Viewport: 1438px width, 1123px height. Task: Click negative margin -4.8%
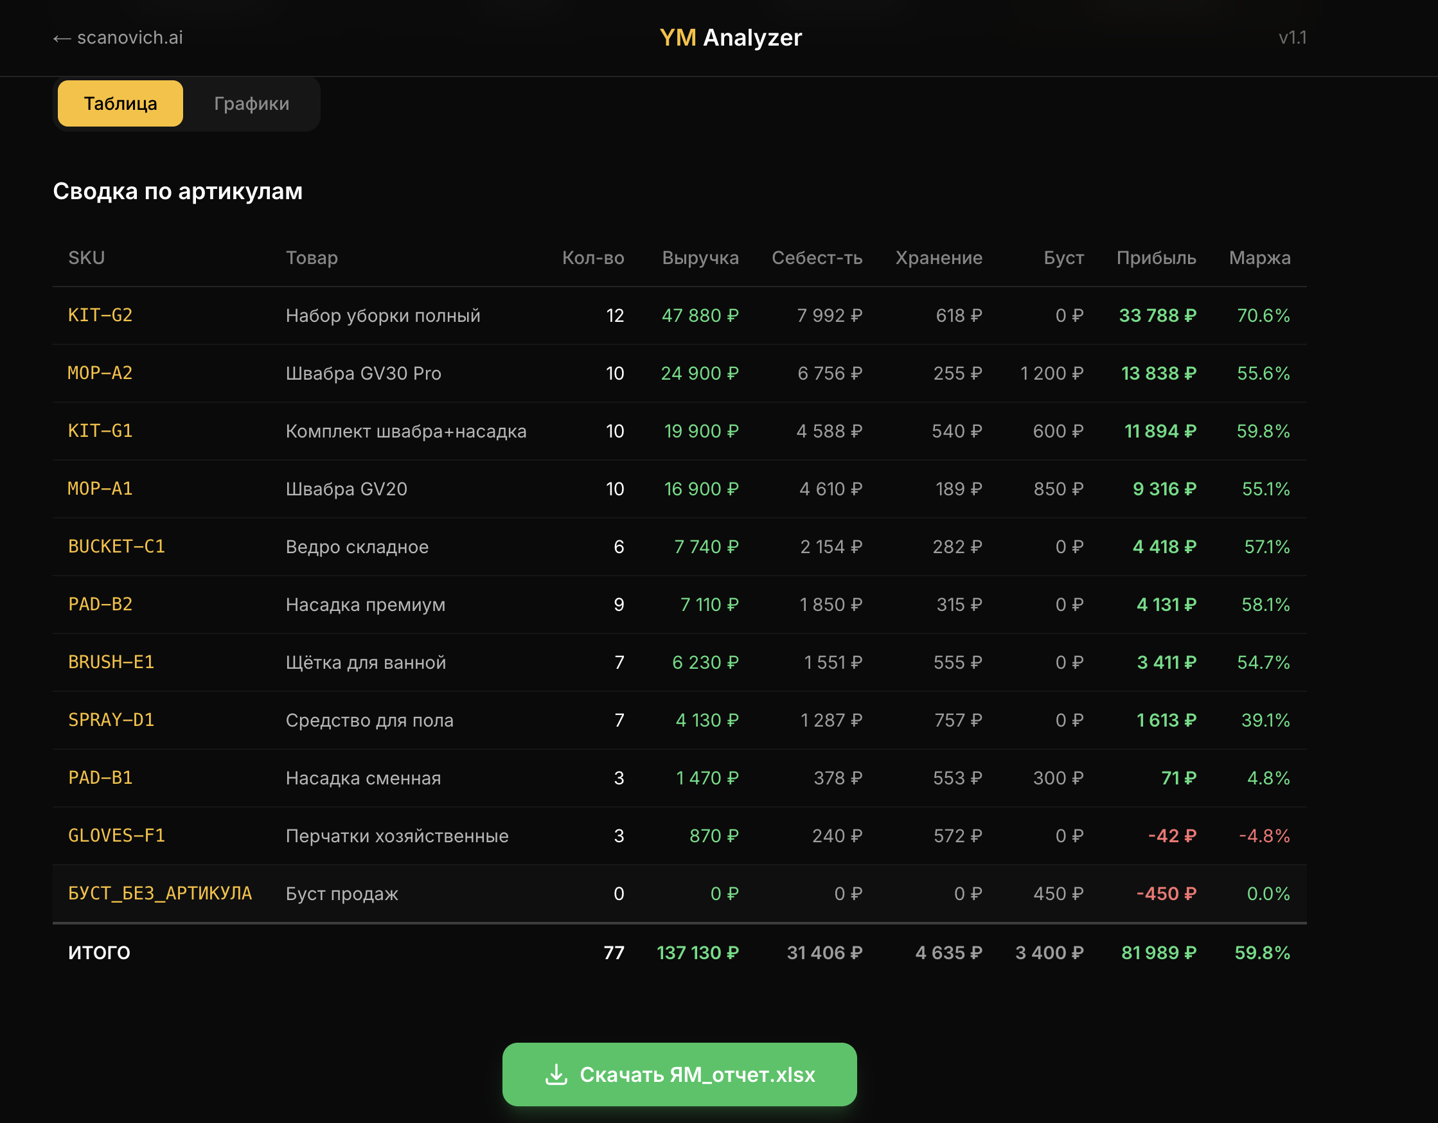click(x=1264, y=836)
